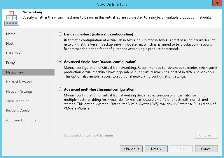Choose Advanced multi-host manual configuration option
The height and width of the screenshot is (158, 224).
[60, 89]
